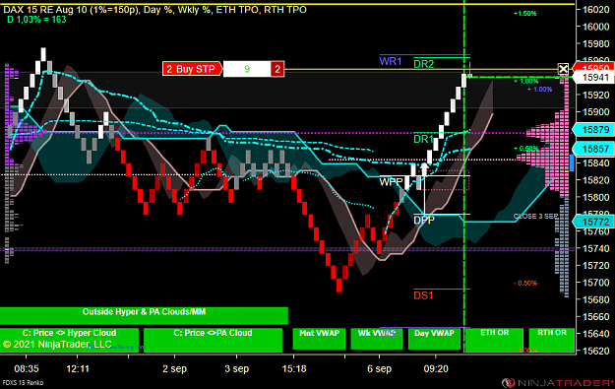This screenshot has width=615, height=389.
Task: Toggle the Day VWAP button
Action: (x=434, y=339)
